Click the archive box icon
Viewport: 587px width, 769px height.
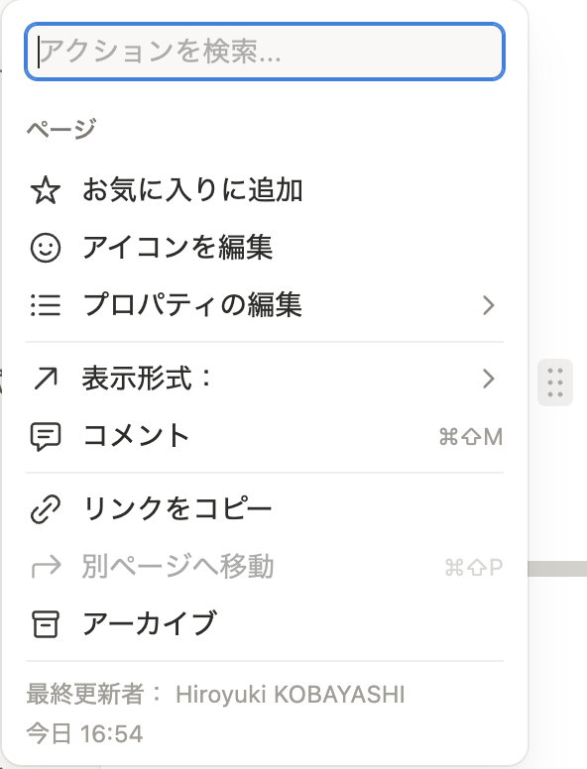point(46,624)
